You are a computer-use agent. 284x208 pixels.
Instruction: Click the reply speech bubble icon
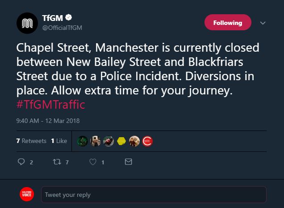pos(21,162)
